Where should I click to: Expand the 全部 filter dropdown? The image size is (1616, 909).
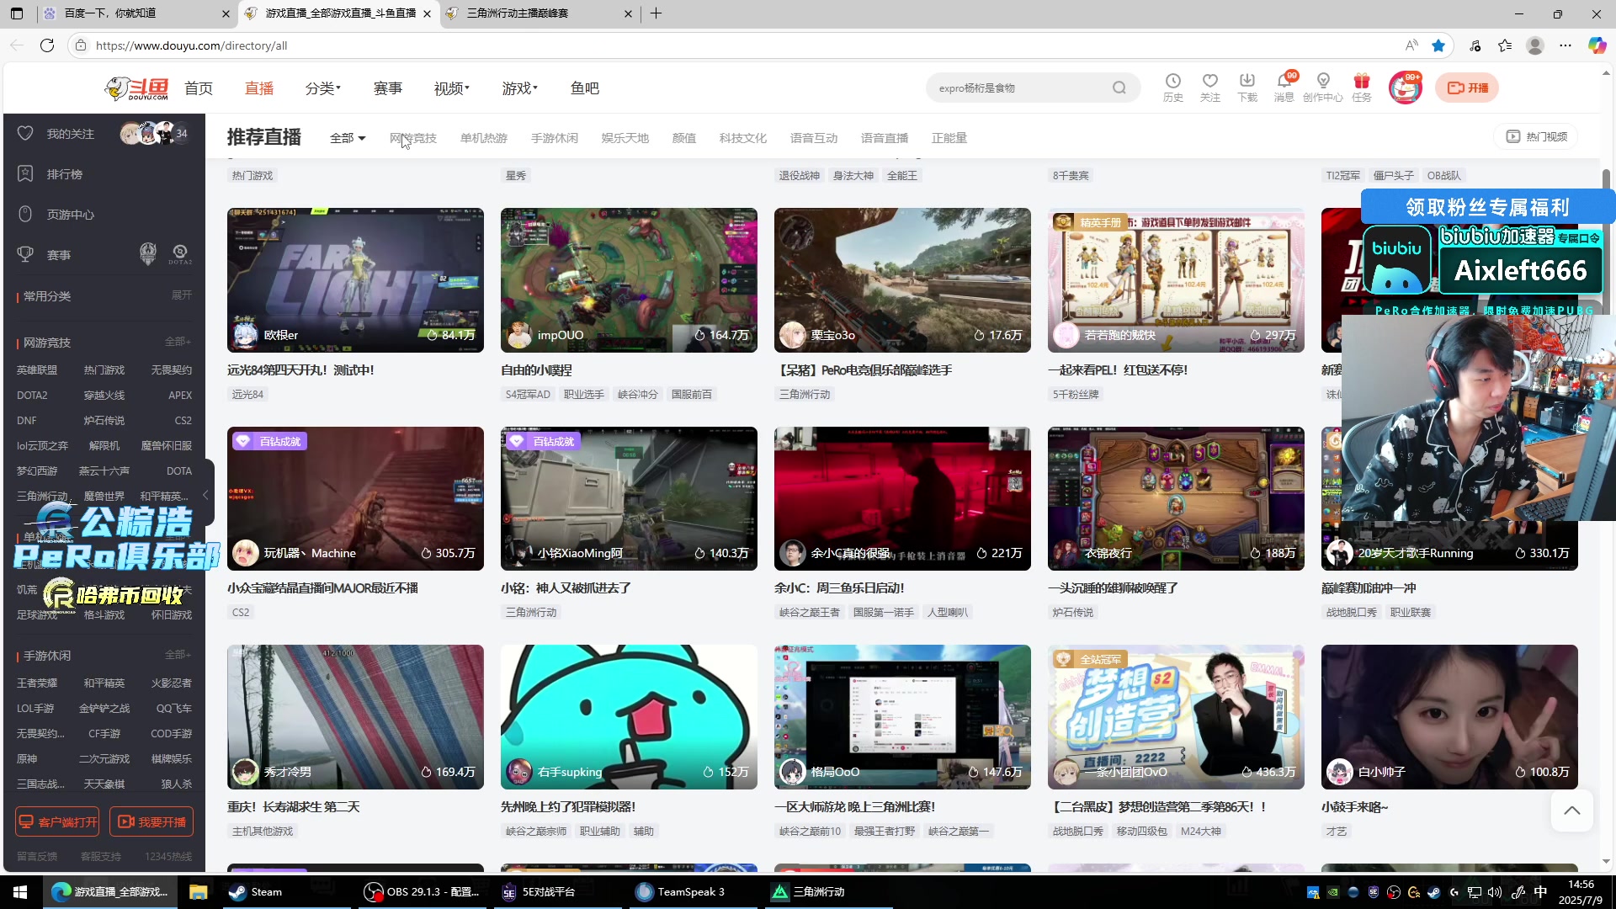pyautogui.click(x=348, y=138)
